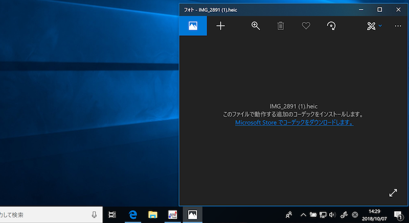Open the volume speaker control
The height and width of the screenshot is (223, 409).
(x=333, y=215)
